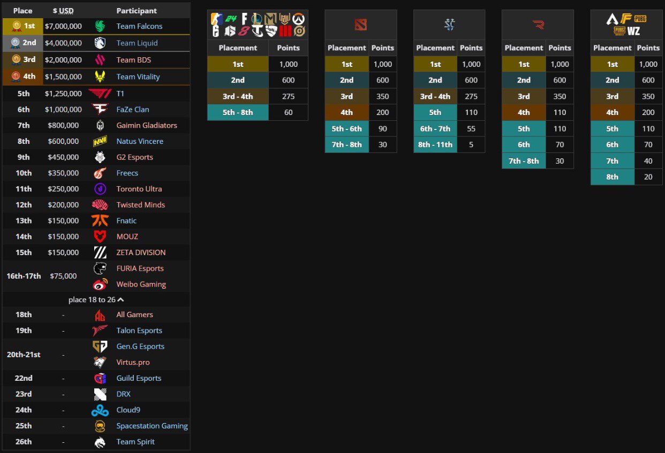Viewport: 665px width, 453px height.
Task: Click the PUBG icon beside Free Fire
Action: tap(640, 19)
